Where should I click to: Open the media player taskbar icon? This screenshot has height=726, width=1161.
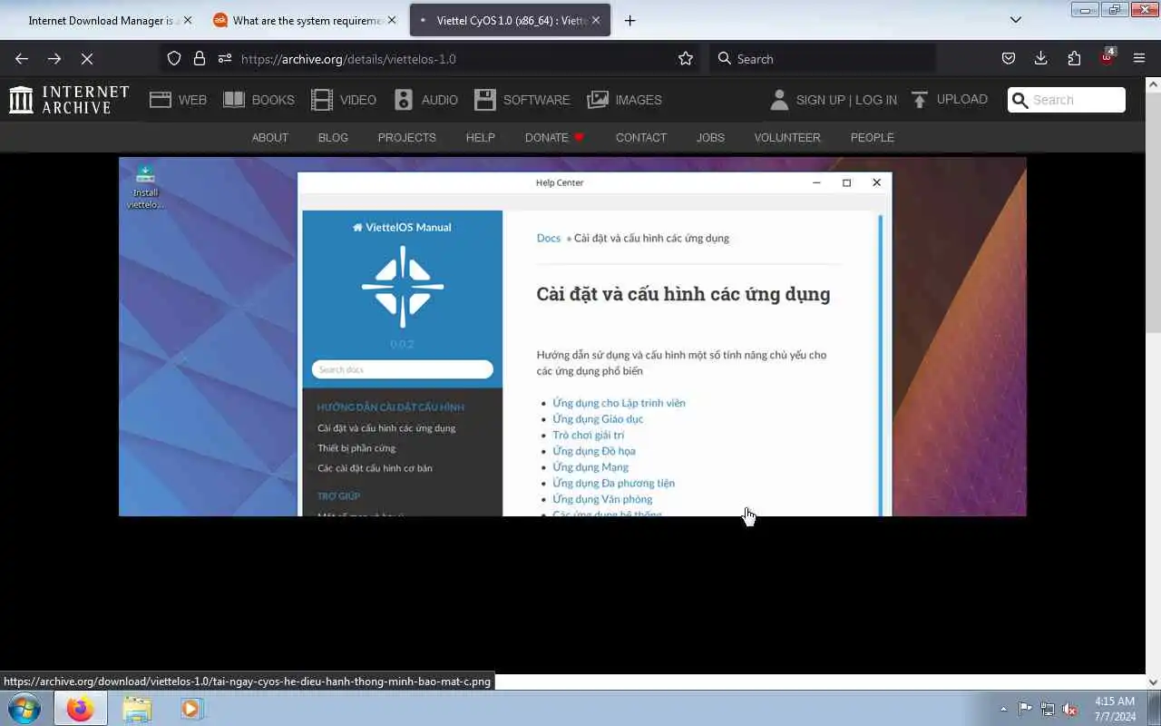click(x=191, y=708)
